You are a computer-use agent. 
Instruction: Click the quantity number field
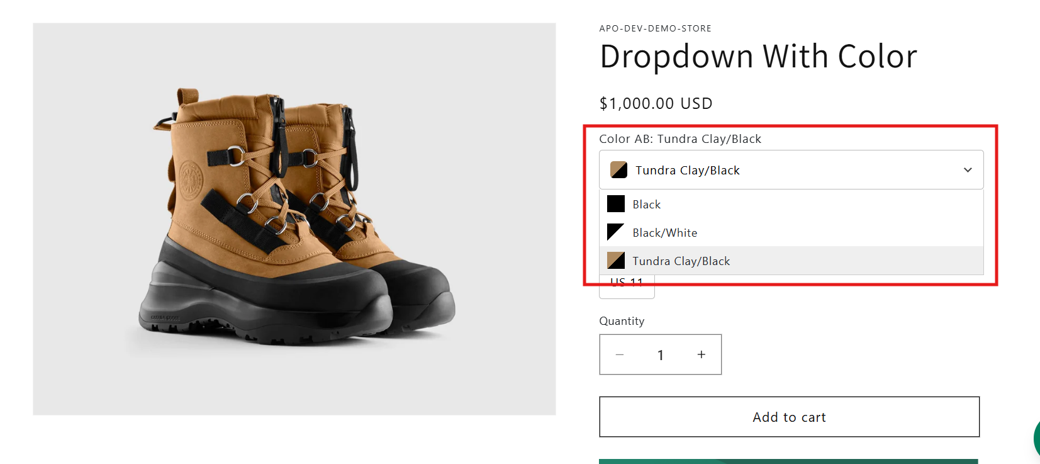pyautogui.click(x=660, y=355)
